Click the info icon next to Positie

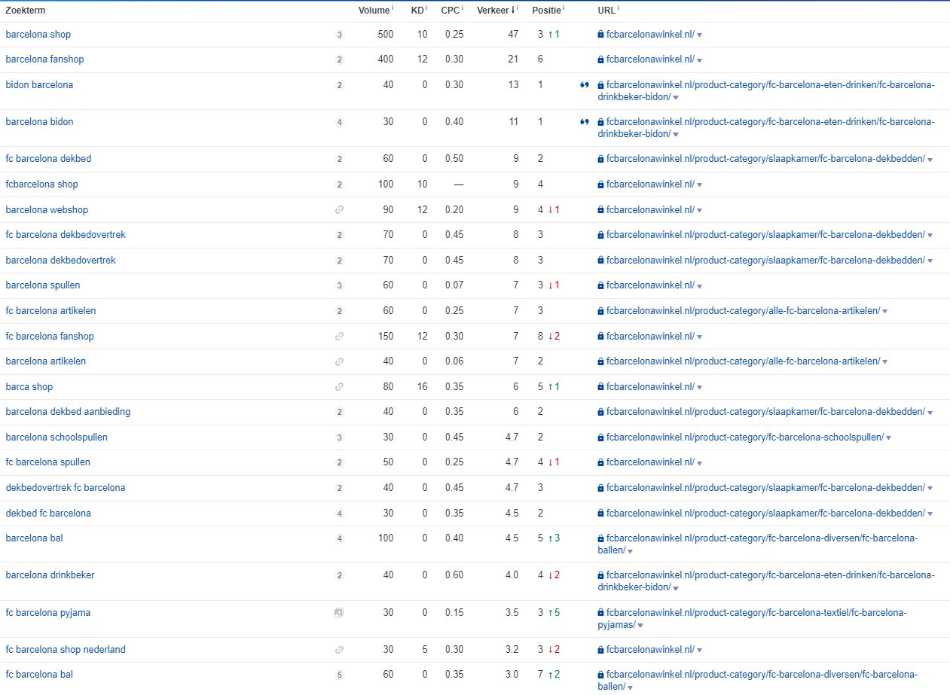564,8
